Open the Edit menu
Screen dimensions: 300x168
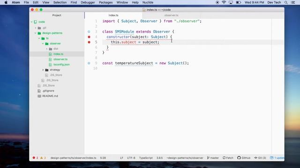tap(36, 2)
